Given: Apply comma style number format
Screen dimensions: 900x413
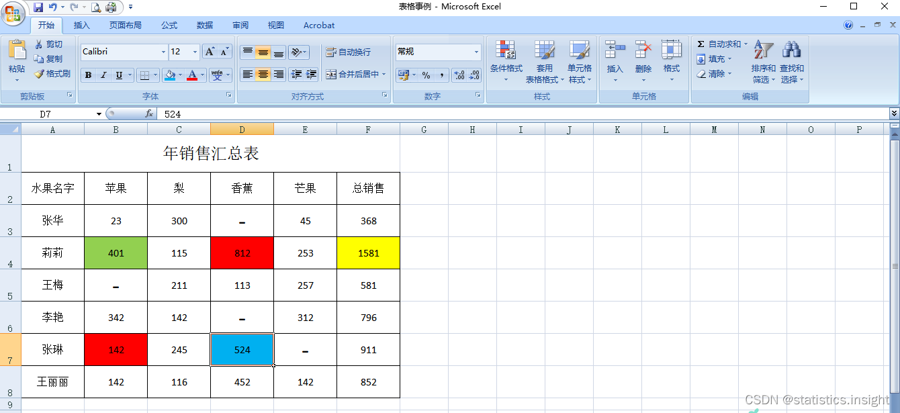Looking at the screenshot, I should tap(441, 75).
